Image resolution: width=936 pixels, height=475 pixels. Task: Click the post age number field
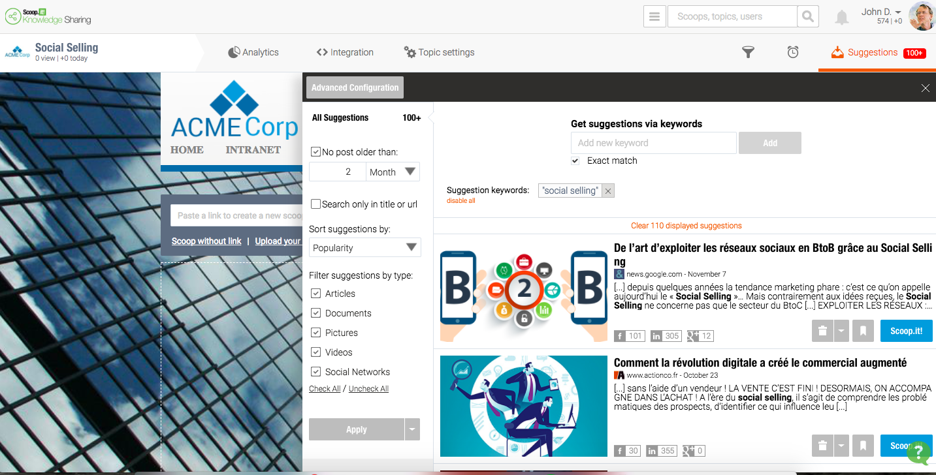click(338, 172)
